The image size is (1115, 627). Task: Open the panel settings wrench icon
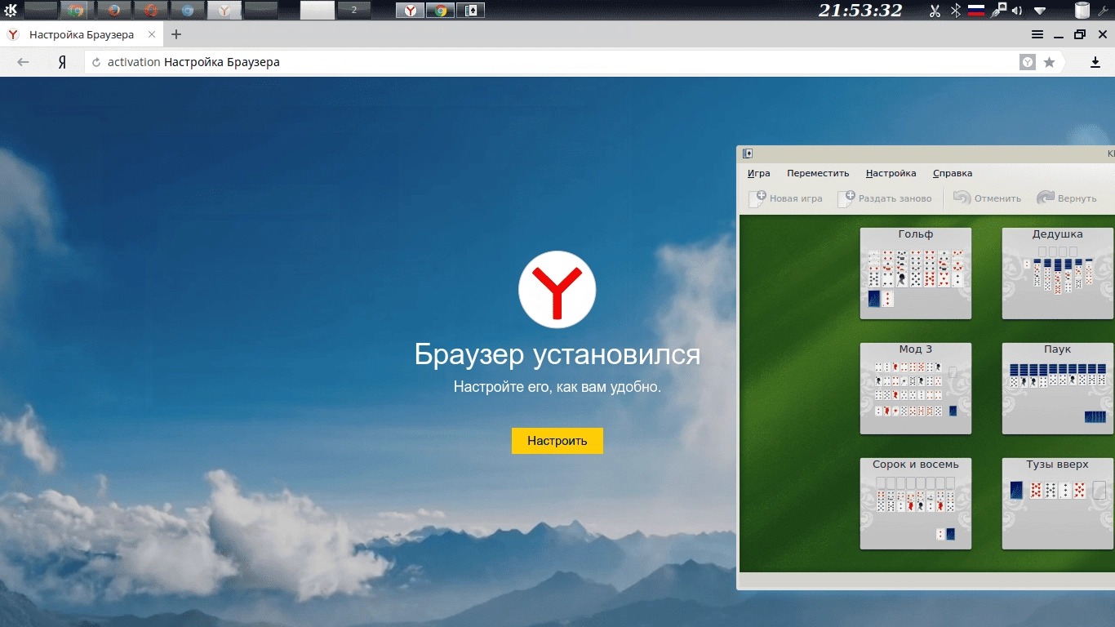coord(1104,11)
